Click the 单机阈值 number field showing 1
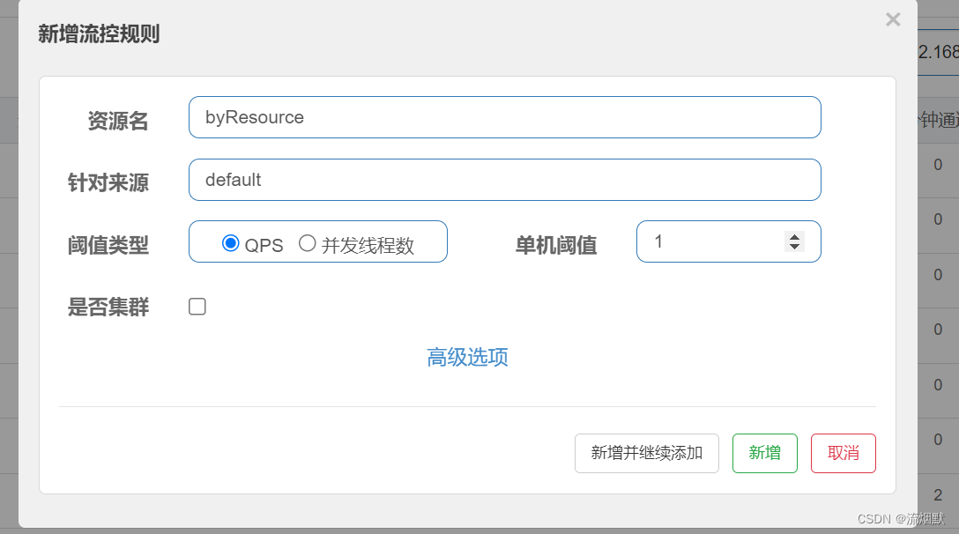Viewport: 959px width, 534px height. click(x=705, y=241)
